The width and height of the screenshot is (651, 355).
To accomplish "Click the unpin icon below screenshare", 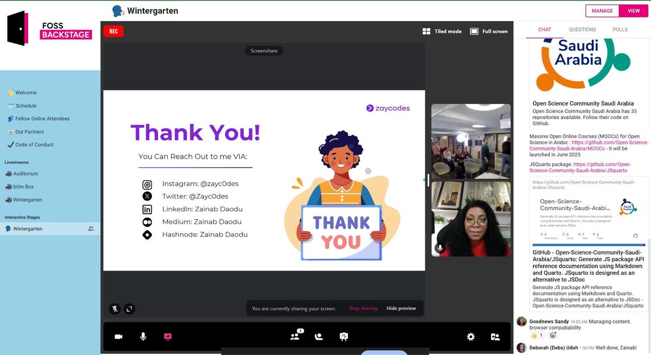I will 115,308.
